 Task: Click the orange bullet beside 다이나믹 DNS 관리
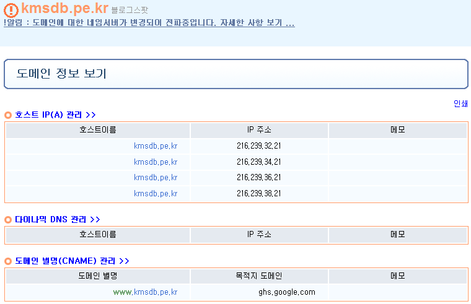8,220
